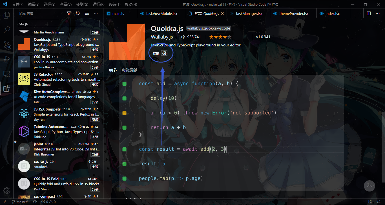This screenshot has width=385, height=205.
Task: Refresh the extensions marketplace list
Action: [x=78, y=13]
